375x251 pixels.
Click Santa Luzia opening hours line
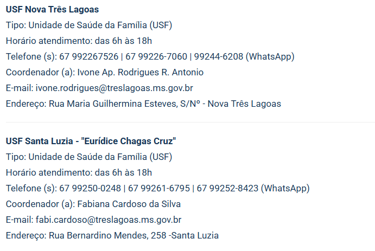click(79, 173)
